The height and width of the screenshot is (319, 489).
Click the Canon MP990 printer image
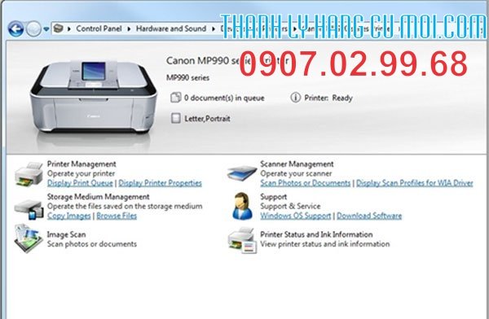tap(93, 97)
